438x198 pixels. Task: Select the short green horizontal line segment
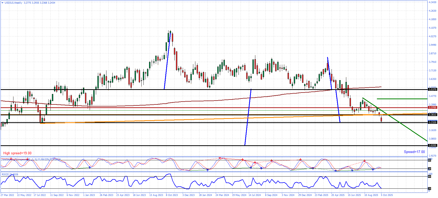[x=402, y=99]
